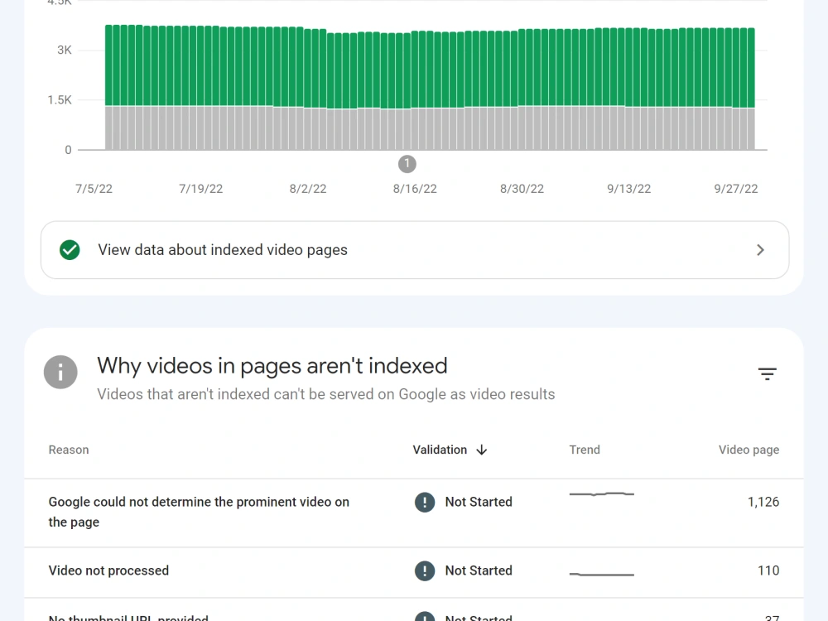Sort the table by the Reason column

point(68,450)
